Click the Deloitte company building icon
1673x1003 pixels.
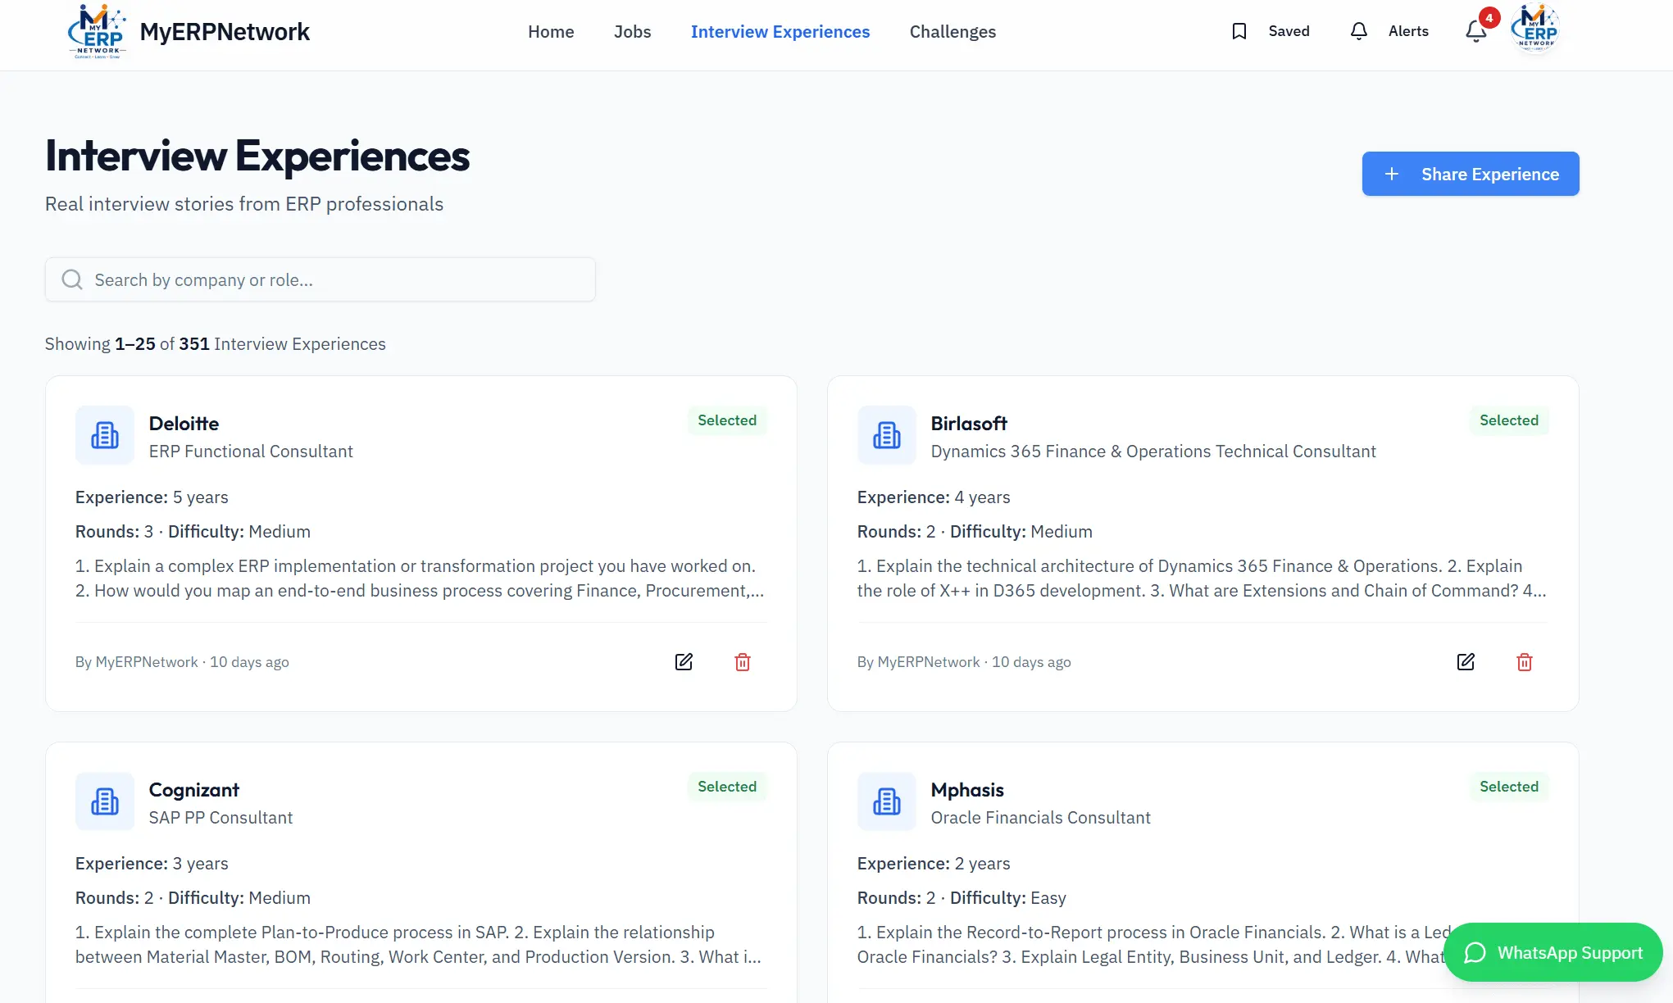pyautogui.click(x=105, y=435)
